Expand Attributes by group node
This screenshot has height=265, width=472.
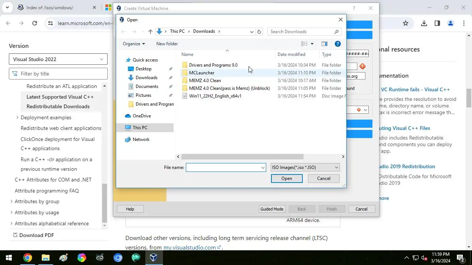tap(11, 201)
